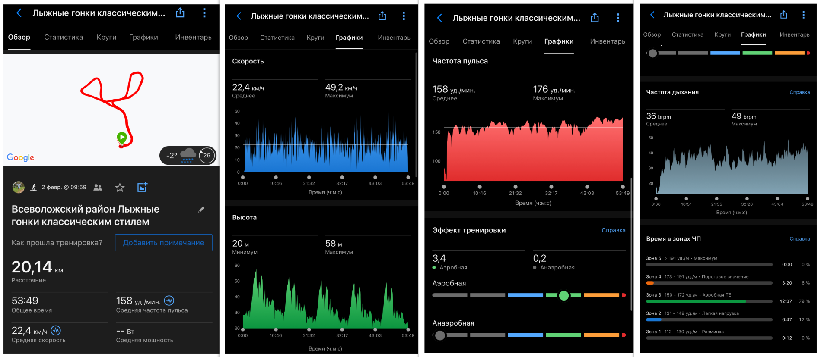Viewport: 821px width, 357px height.
Task: Edit activity title with the pencil icon
Action: [x=201, y=210]
